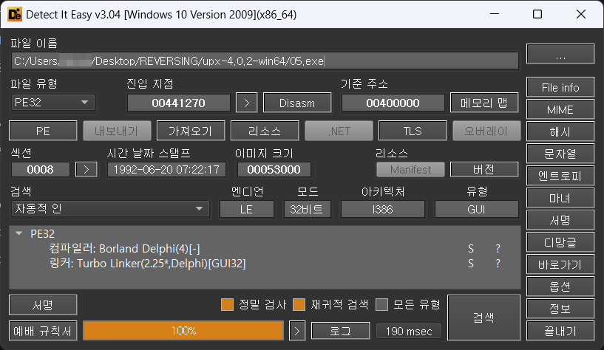Open the 로그 (log) button
The height and width of the screenshot is (350, 604).
[x=341, y=331]
